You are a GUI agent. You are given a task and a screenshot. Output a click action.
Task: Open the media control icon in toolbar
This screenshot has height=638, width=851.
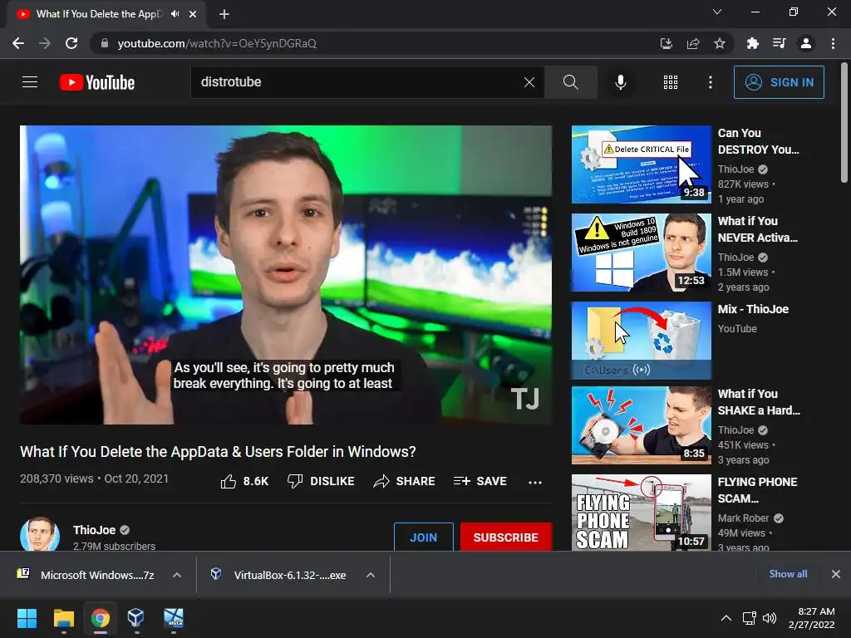click(x=779, y=43)
